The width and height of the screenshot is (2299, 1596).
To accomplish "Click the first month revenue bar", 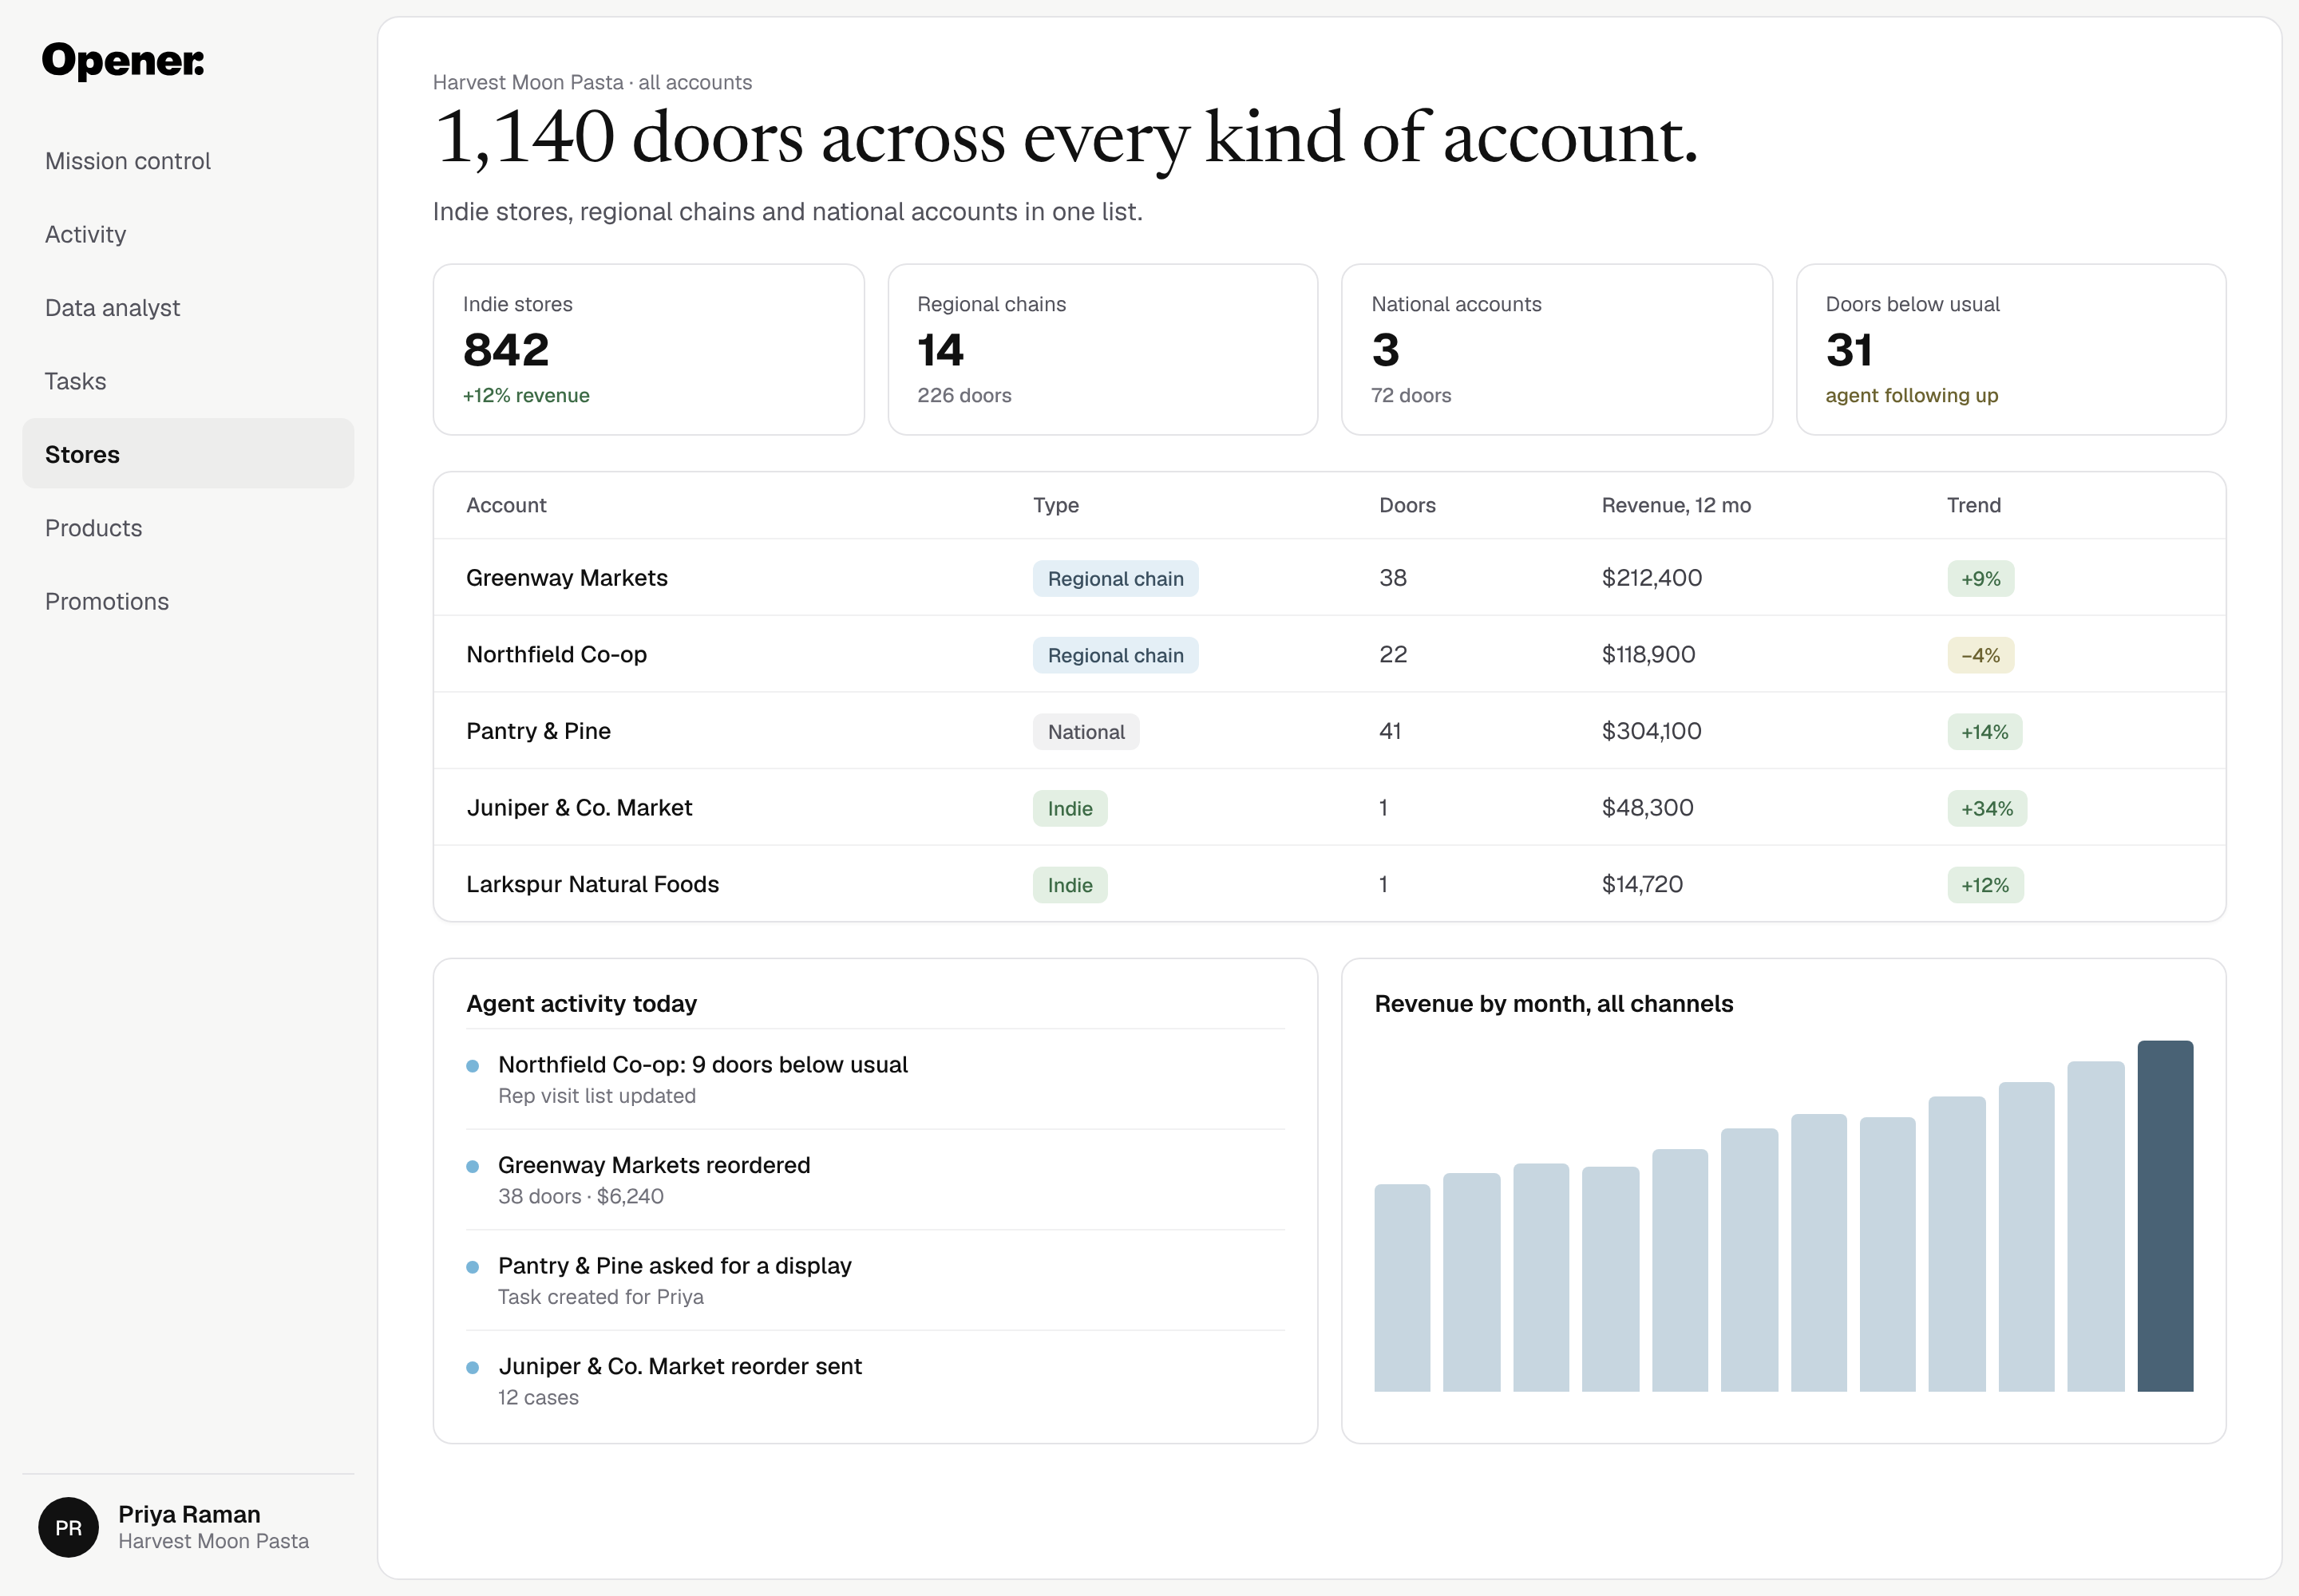I will pos(1402,1288).
